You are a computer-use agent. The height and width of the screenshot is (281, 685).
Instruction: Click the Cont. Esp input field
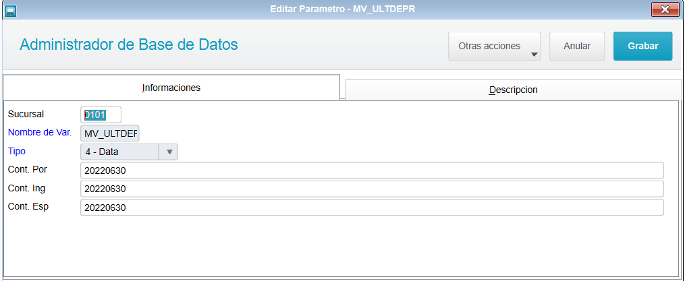click(x=373, y=208)
